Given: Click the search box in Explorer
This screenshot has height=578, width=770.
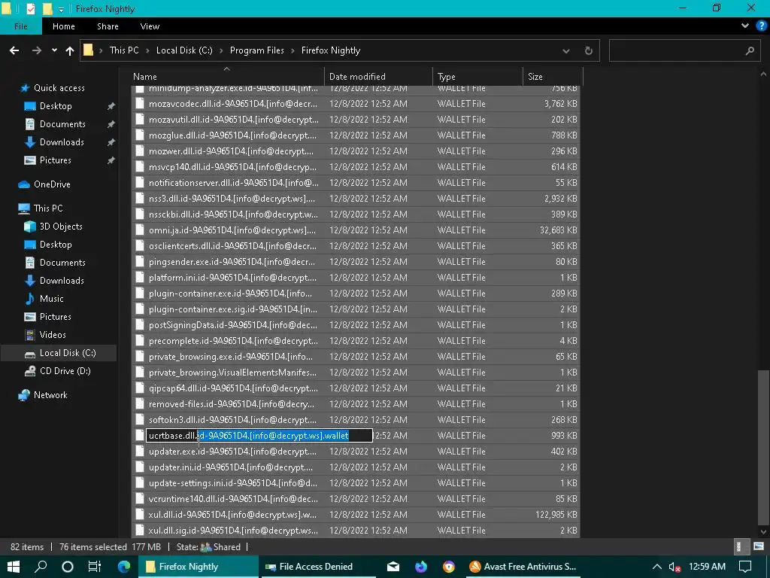Looking at the screenshot, I should [683, 50].
